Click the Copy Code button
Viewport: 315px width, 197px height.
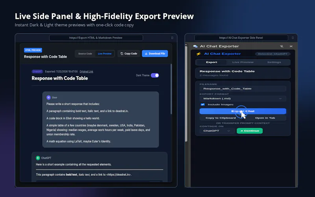129,54
